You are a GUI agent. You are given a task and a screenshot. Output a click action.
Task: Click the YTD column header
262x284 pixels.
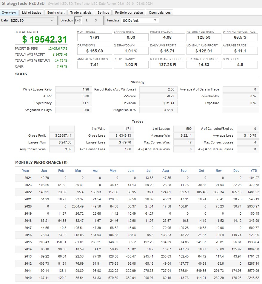point(254,171)
